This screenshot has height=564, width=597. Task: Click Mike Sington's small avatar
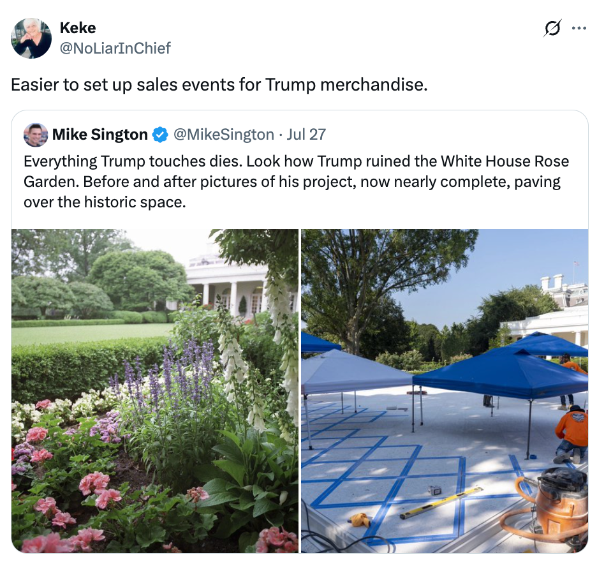[x=36, y=135]
